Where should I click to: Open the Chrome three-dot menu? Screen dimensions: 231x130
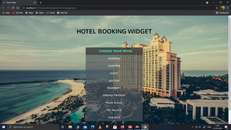point(228,8)
